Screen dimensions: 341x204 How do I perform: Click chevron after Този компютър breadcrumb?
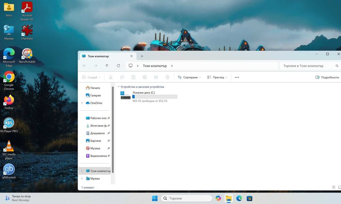click(x=172, y=66)
